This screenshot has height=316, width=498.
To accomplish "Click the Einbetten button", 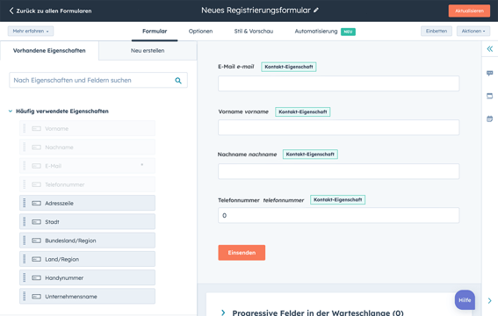I will pos(437,31).
